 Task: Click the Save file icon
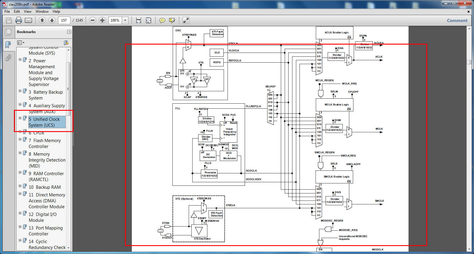click(9, 20)
